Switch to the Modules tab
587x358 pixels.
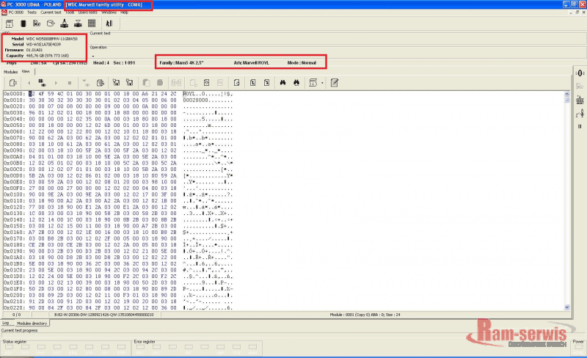10,72
